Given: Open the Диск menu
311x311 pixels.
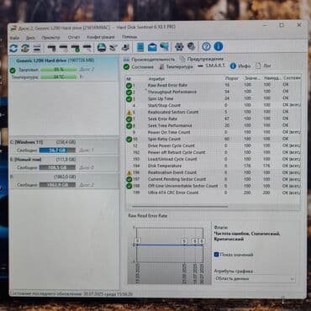Looking at the screenshot, I should point(30,38).
